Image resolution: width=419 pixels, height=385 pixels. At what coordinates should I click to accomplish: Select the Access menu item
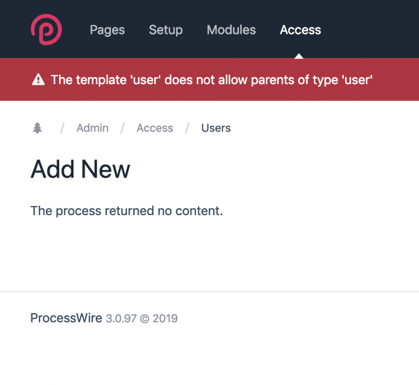(x=300, y=30)
